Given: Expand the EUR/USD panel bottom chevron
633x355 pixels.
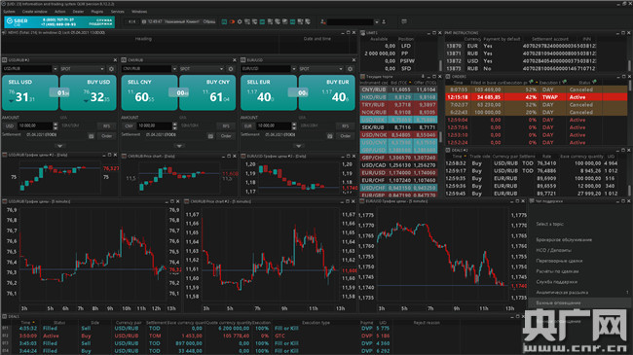Looking at the screenshot, I should (x=299, y=146).
